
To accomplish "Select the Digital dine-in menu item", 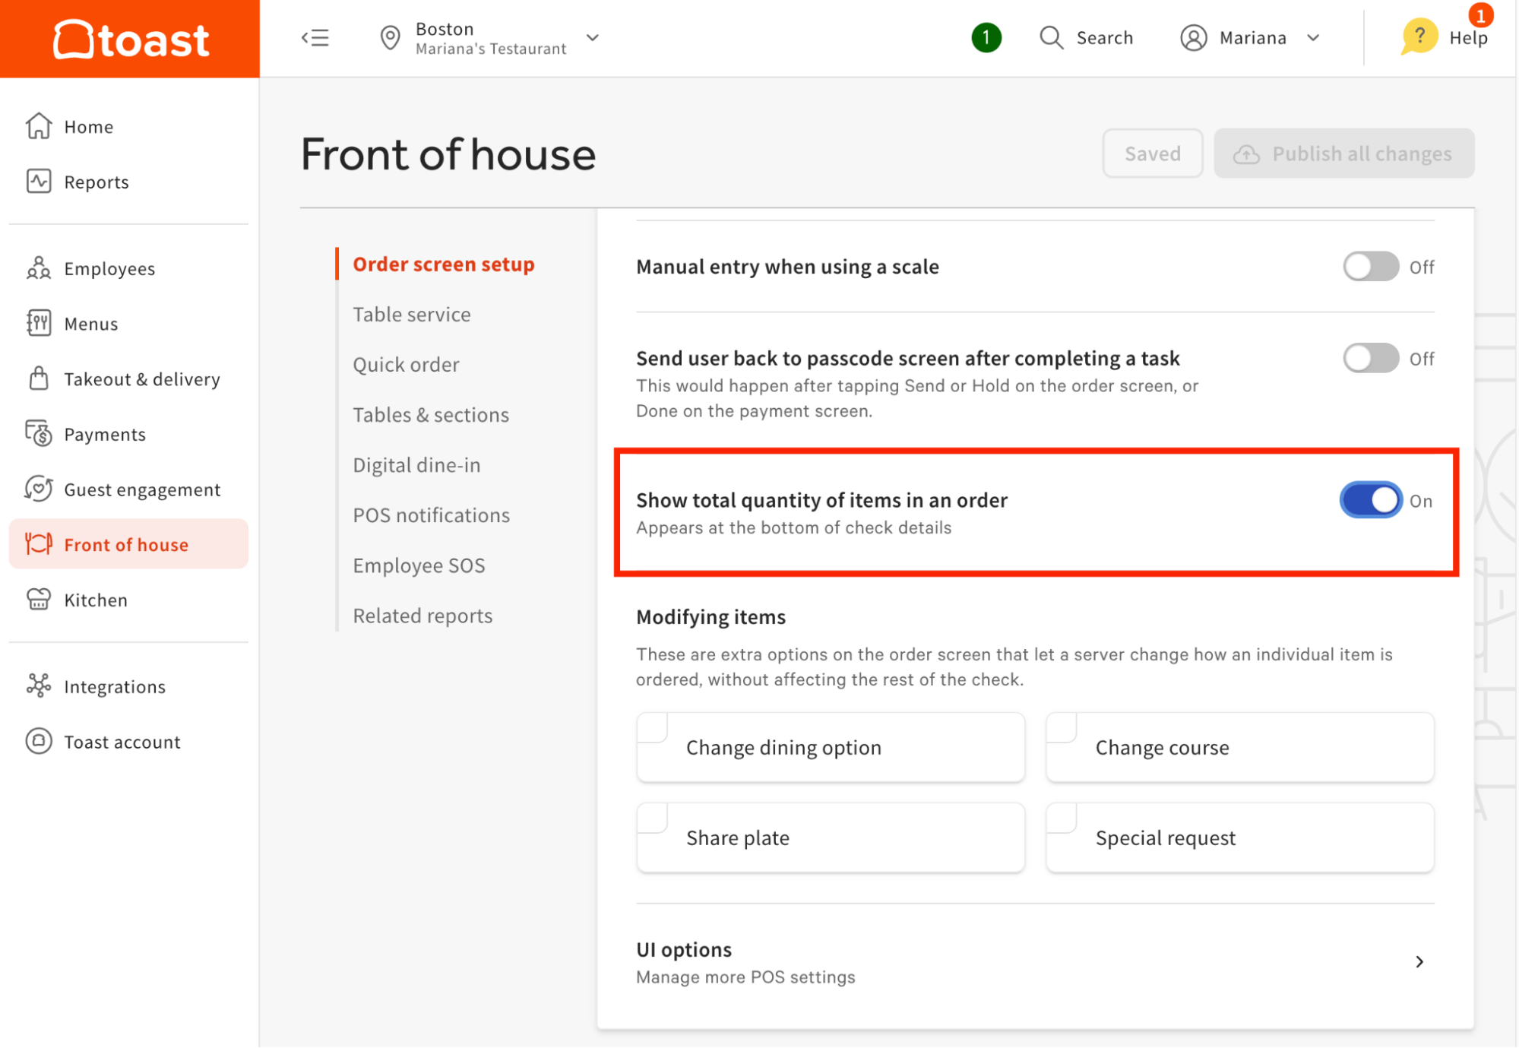I will coord(416,464).
